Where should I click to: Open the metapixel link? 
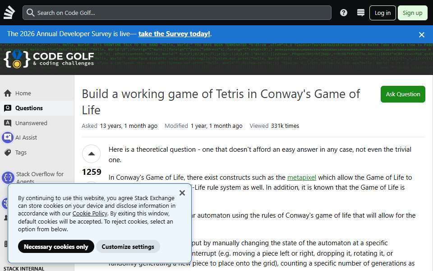(x=302, y=177)
